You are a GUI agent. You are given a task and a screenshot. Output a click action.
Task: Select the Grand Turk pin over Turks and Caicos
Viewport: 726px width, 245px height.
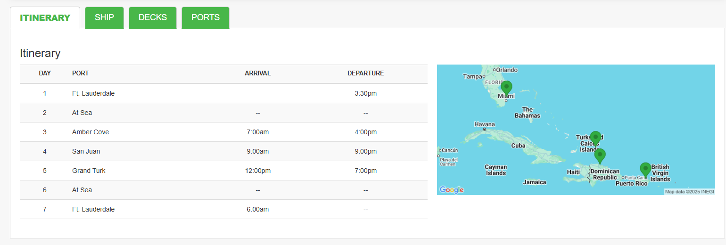coord(595,138)
